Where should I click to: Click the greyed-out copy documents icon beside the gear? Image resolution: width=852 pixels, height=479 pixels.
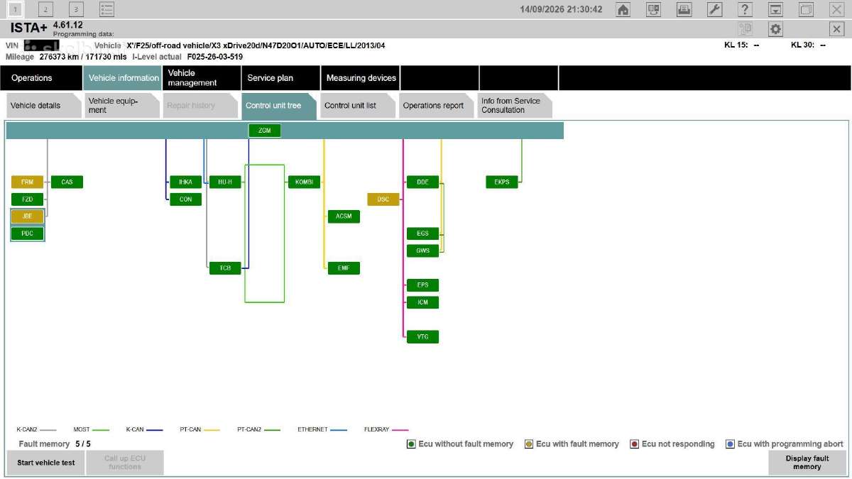tap(745, 29)
